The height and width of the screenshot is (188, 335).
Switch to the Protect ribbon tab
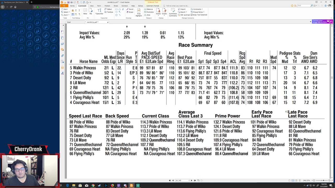point(107,6)
